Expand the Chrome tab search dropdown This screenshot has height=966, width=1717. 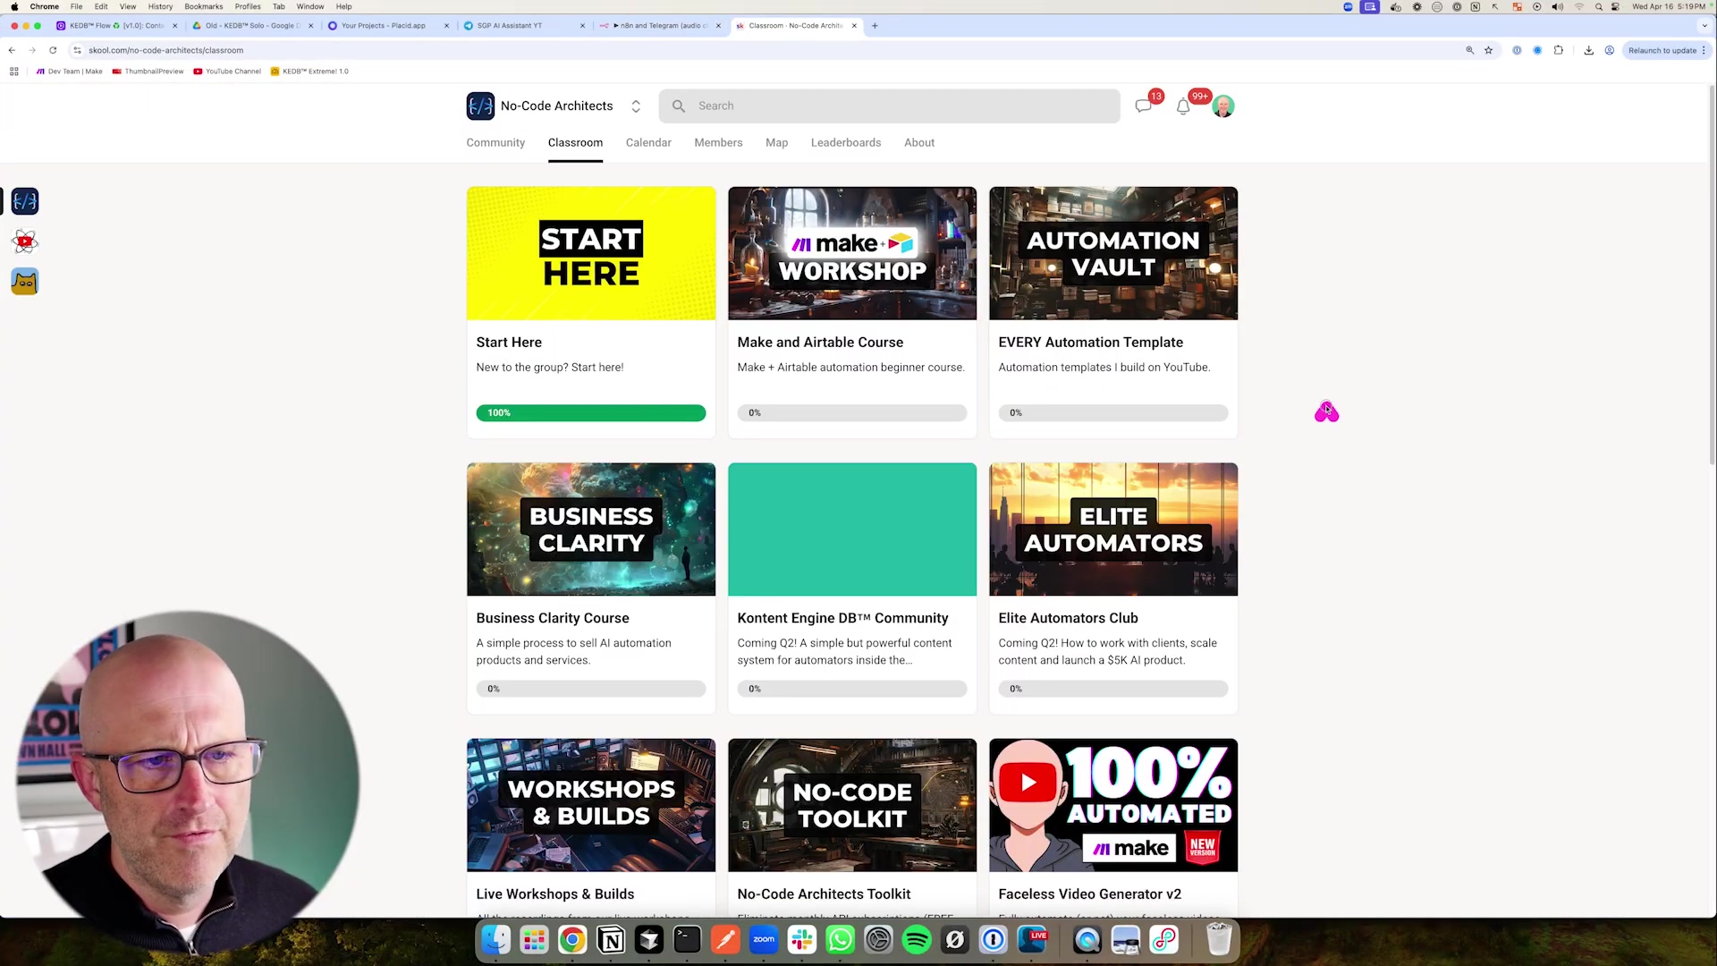coord(1704,25)
